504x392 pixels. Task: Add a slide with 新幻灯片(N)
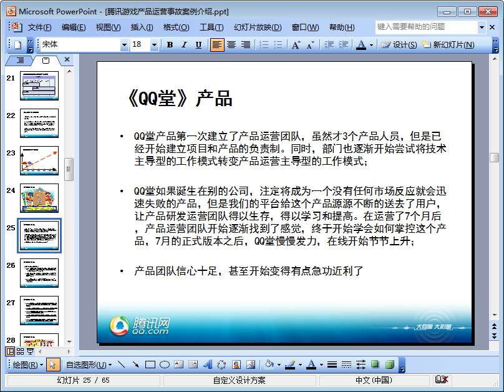pos(447,45)
